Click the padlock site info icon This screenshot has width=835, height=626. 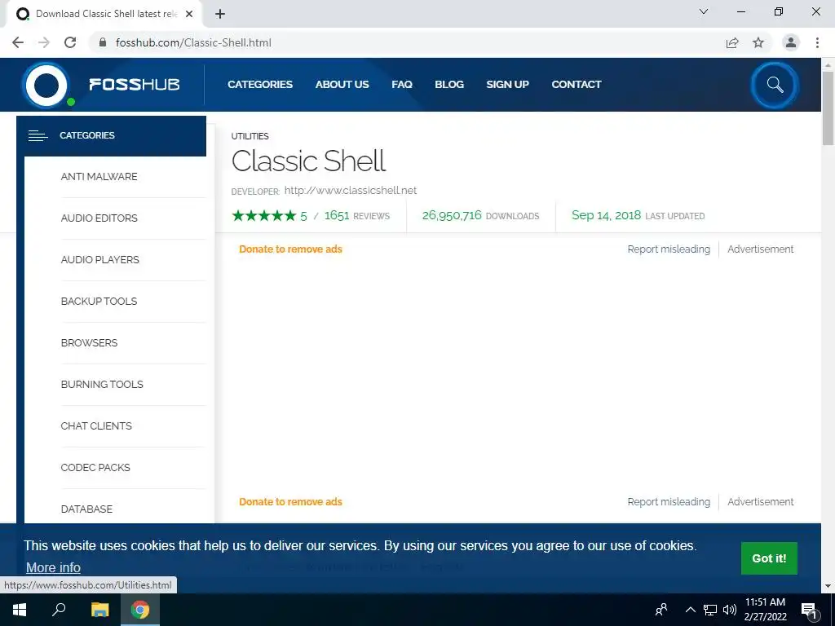(x=103, y=42)
